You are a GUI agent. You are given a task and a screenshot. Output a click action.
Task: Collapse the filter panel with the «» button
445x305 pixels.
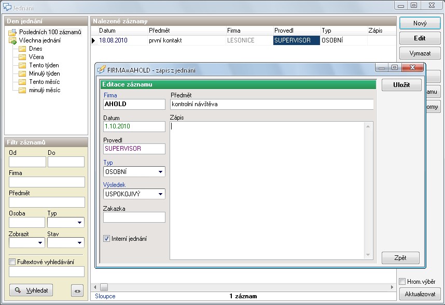click(x=77, y=291)
